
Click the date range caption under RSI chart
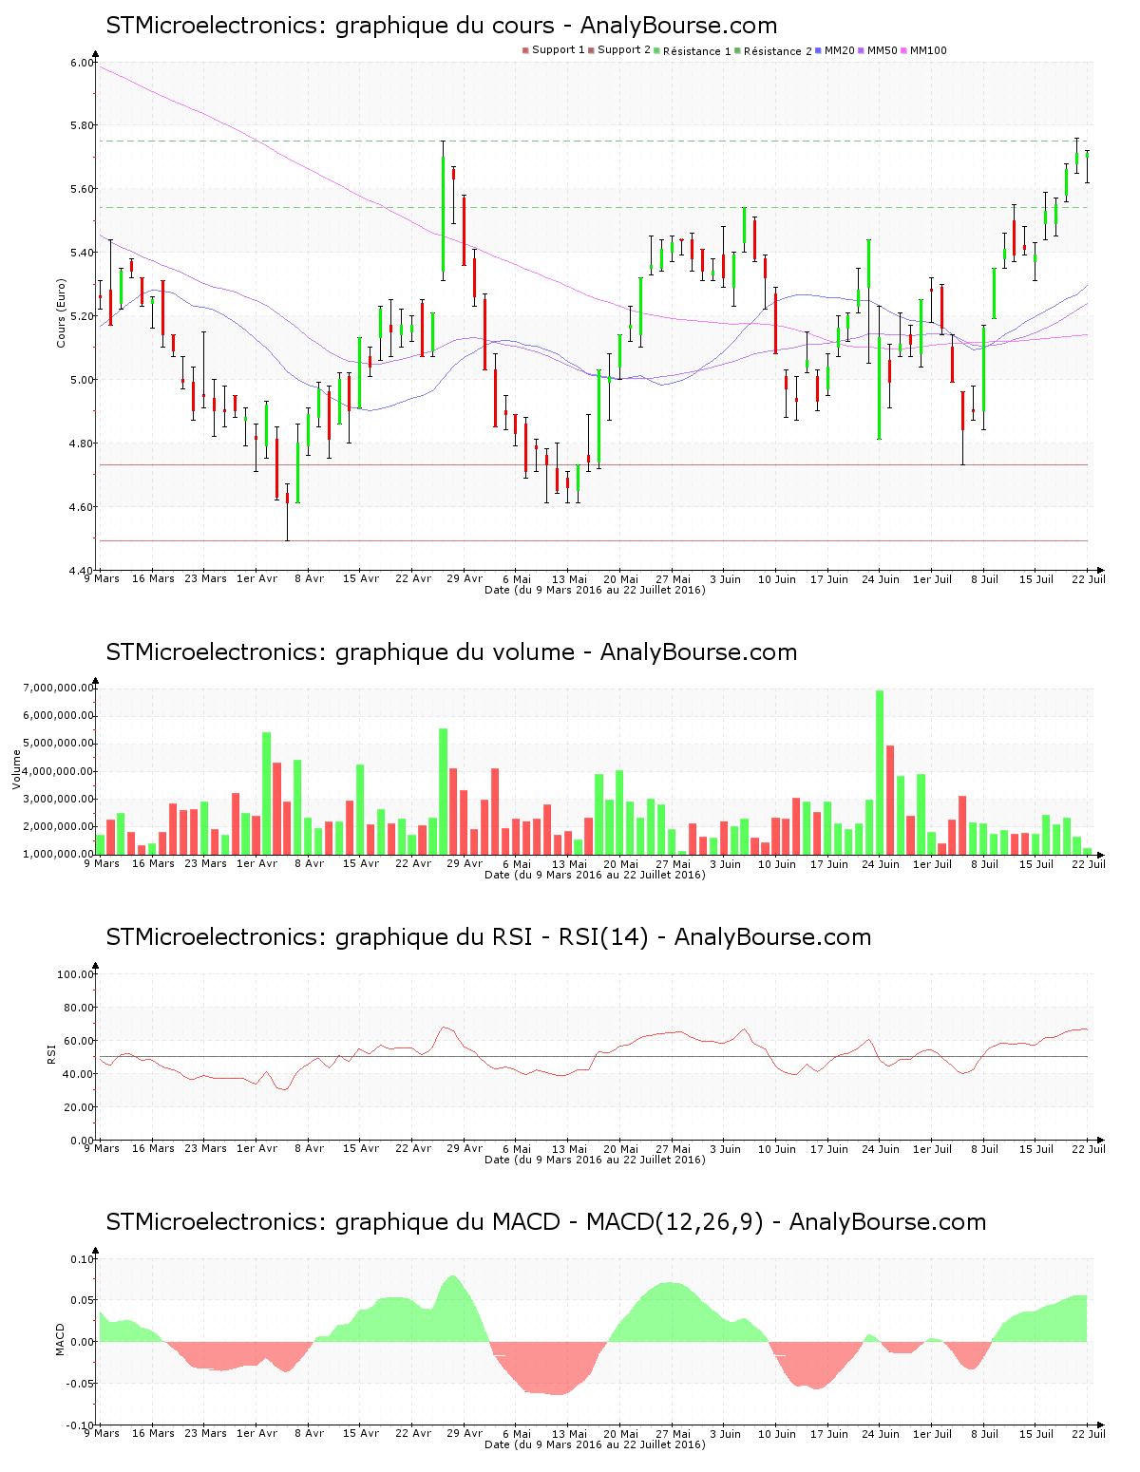(x=595, y=1160)
